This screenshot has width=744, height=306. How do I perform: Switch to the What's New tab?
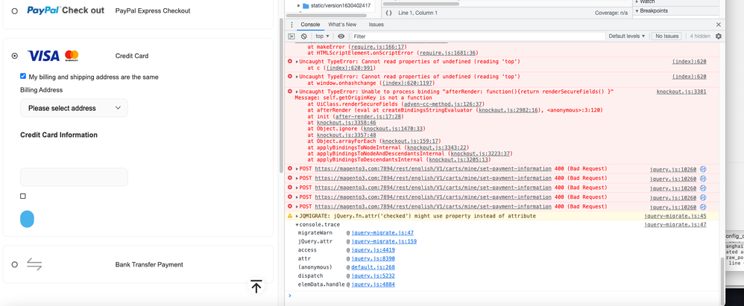[342, 25]
